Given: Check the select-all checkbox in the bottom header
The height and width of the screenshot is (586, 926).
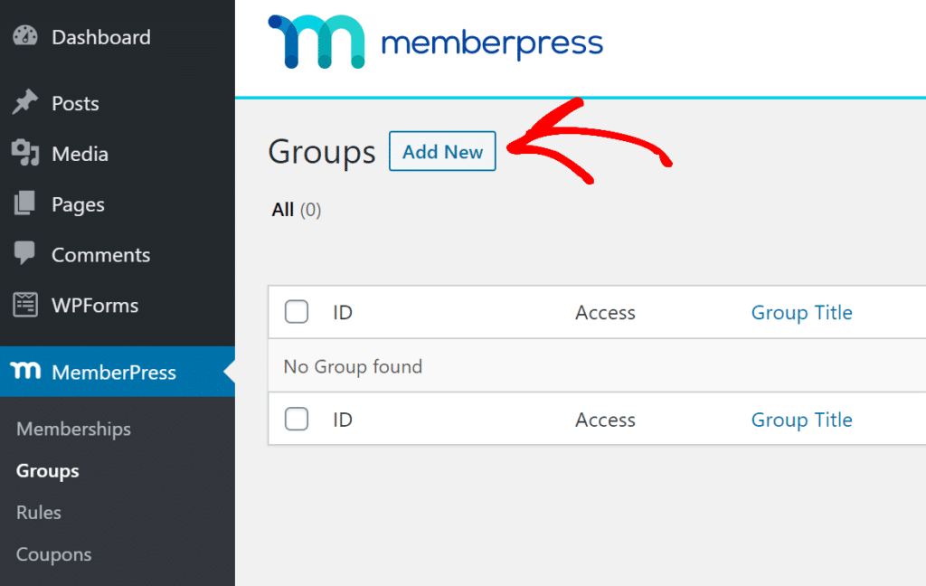Looking at the screenshot, I should (x=296, y=419).
